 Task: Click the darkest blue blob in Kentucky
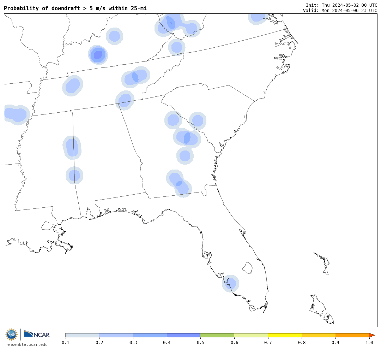pyautogui.click(x=98, y=54)
